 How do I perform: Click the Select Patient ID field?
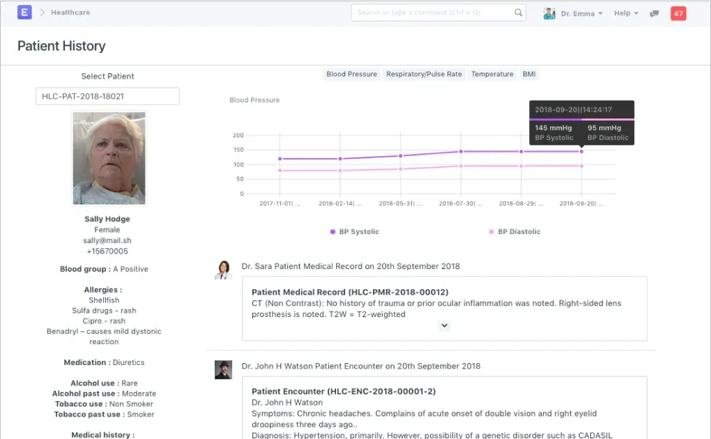(107, 95)
